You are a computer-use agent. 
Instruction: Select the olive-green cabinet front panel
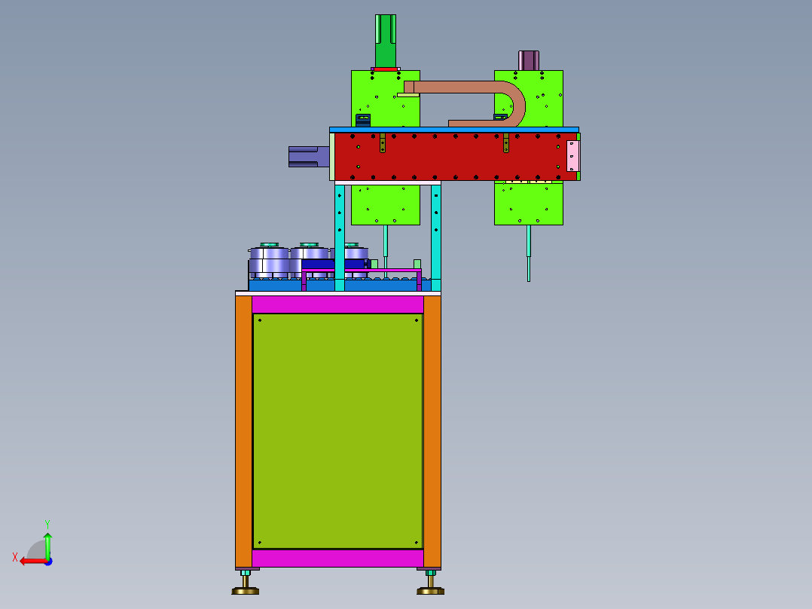click(337, 430)
